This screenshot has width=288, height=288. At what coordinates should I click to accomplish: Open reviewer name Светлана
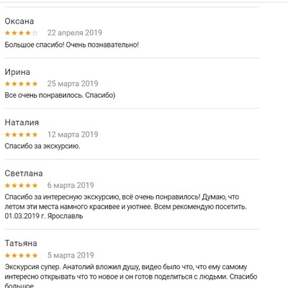(24, 174)
